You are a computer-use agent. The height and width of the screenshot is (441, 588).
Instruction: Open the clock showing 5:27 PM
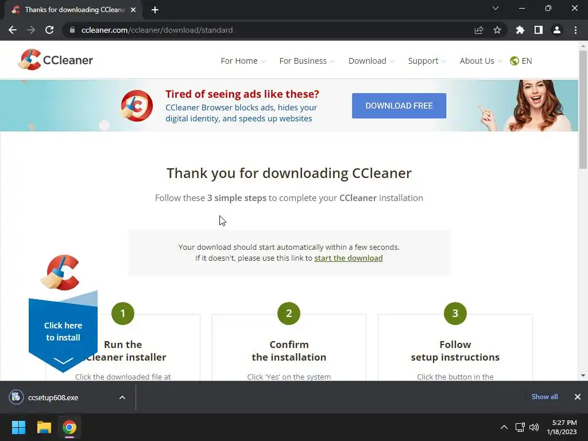pos(562,427)
